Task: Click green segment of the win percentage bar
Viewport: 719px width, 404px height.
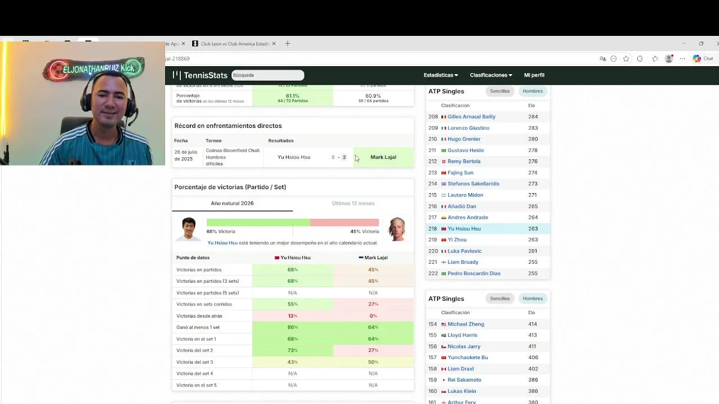Action: 258,223
